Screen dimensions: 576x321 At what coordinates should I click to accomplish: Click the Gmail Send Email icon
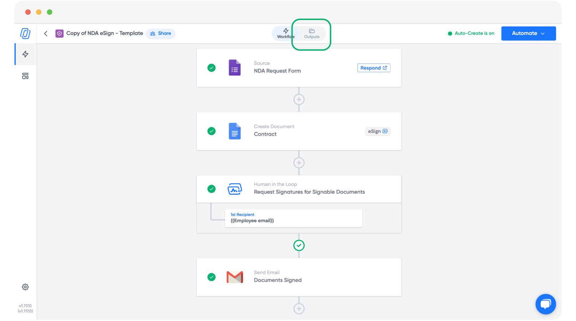point(235,277)
